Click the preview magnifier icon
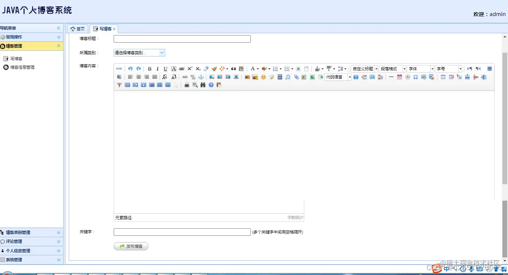The height and width of the screenshot is (275, 508). (x=195, y=85)
